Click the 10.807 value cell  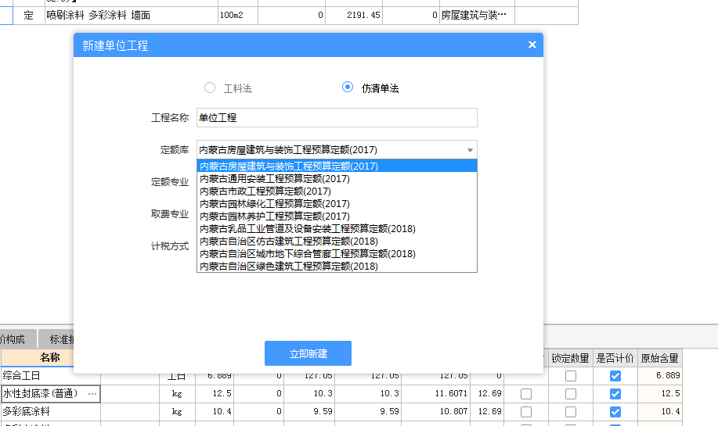[x=435, y=411]
